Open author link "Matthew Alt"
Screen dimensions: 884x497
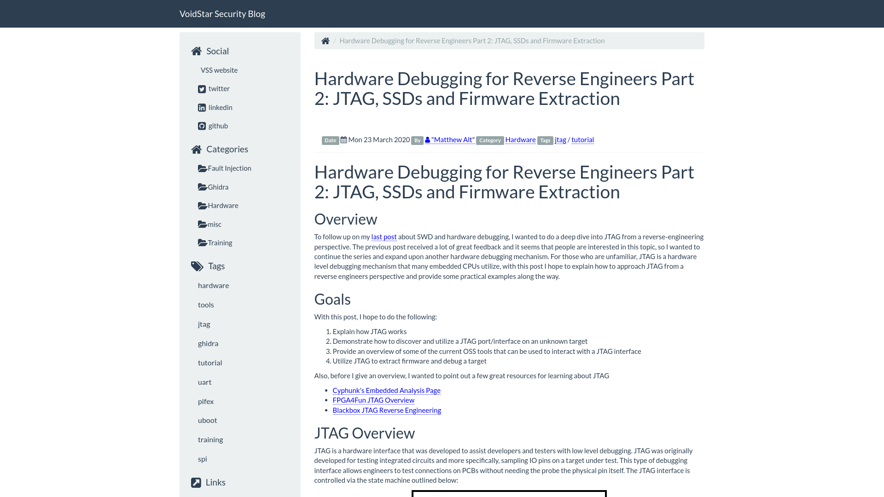click(x=453, y=139)
